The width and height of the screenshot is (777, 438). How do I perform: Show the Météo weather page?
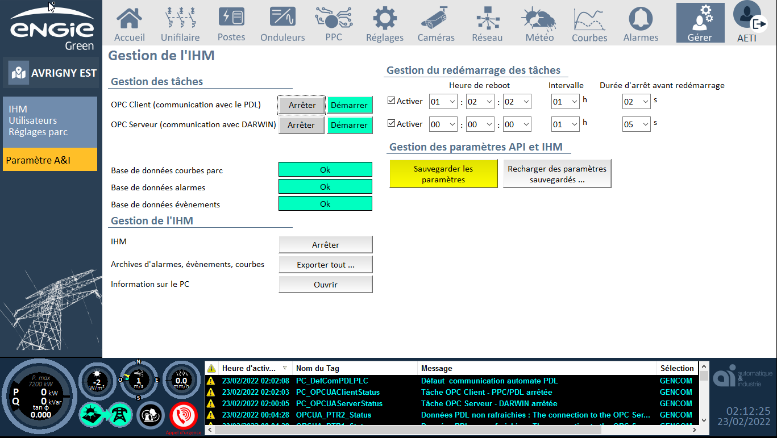point(539,24)
